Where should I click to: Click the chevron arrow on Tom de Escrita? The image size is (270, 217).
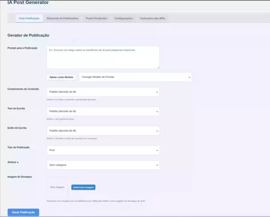[157, 111]
